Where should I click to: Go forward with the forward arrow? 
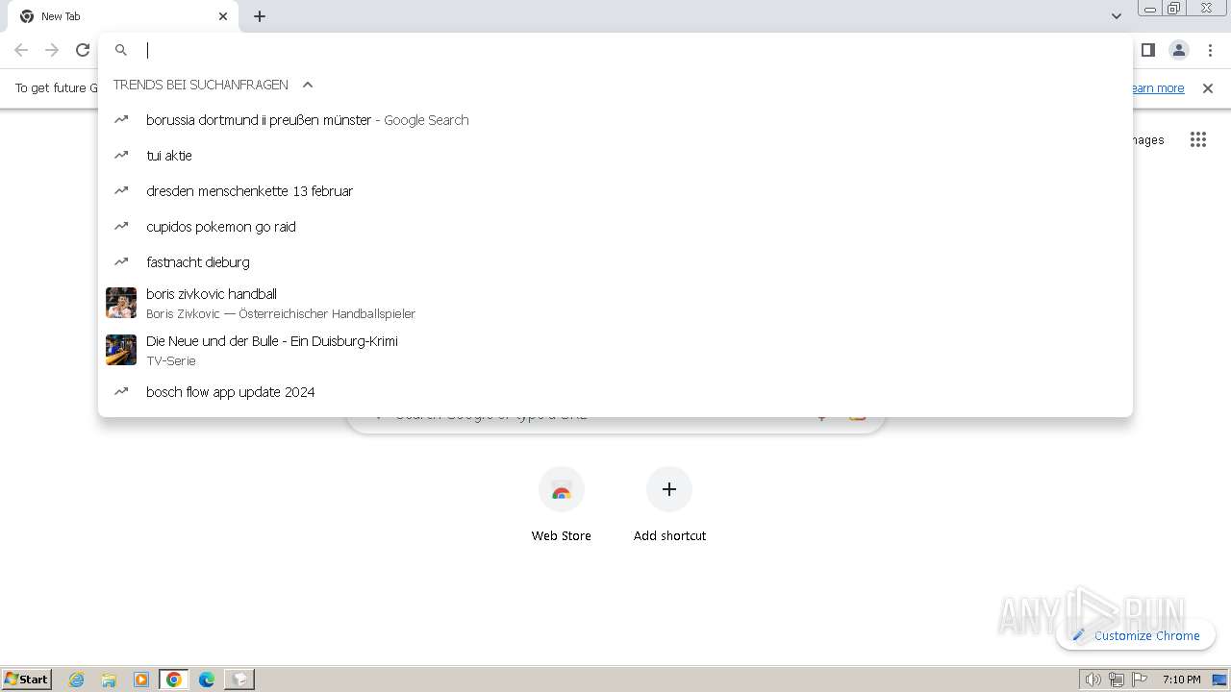click(52, 50)
